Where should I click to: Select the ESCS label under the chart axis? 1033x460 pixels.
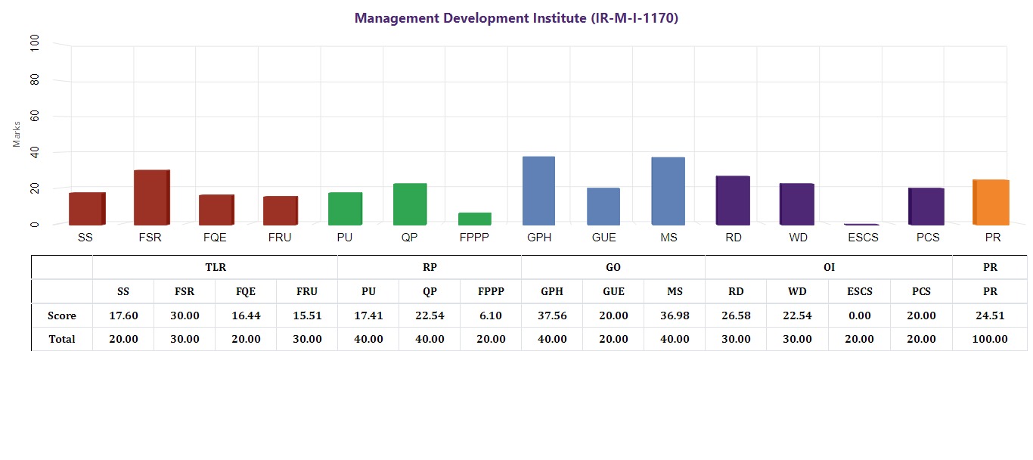click(x=863, y=237)
